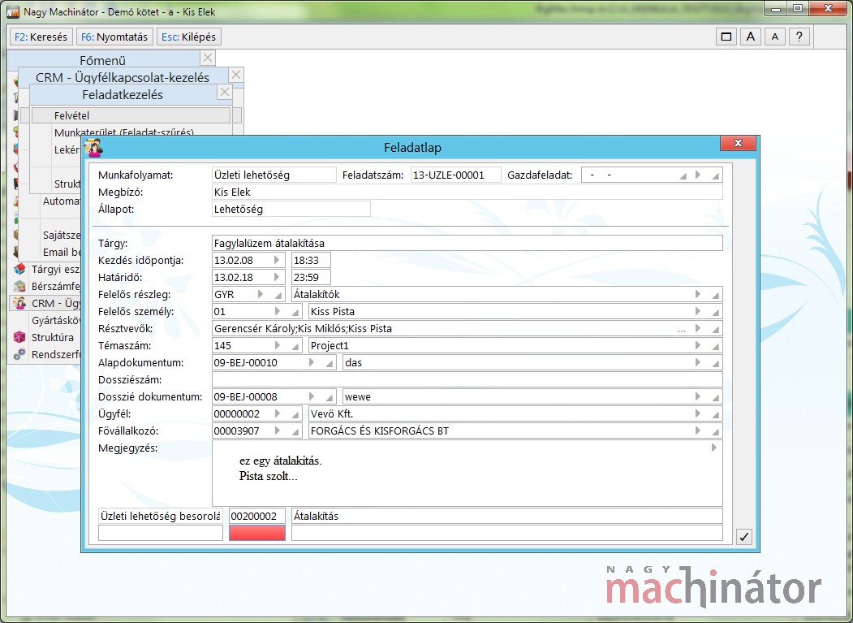Viewport: 853px width, 623px height.
Task: Click the arrow in the 01 responsible person code field
Action: pyautogui.click(x=278, y=312)
